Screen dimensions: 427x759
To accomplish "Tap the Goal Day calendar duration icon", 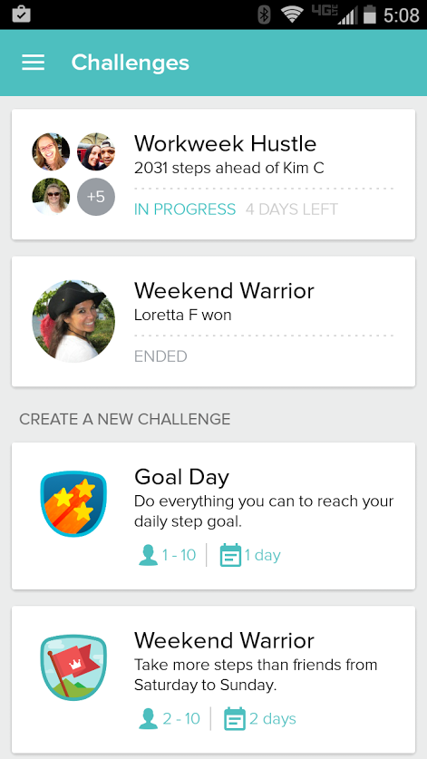I will (x=230, y=555).
